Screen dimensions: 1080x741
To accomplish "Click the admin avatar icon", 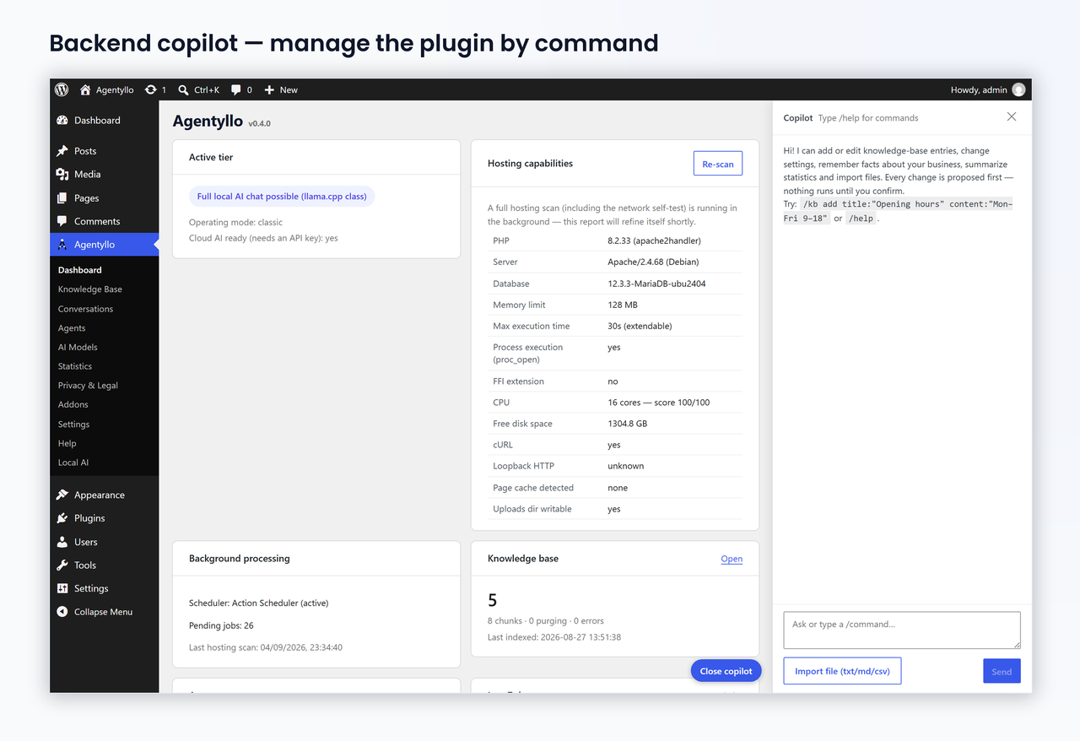I will tap(1018, 89).
